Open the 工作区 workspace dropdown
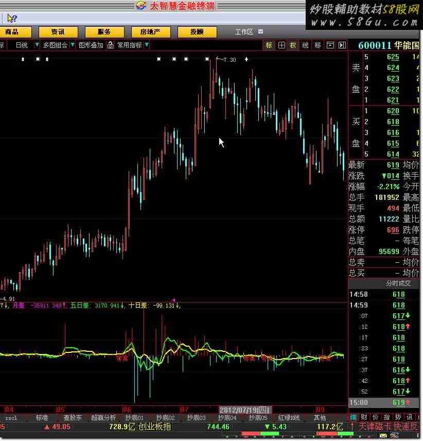Screen dimensions: 423x441 coord(260,32)
